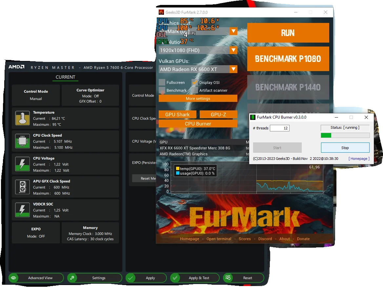This screenshot has width=383, height=287.
Task: Click Apply & Test button
Action: (195, 278)
